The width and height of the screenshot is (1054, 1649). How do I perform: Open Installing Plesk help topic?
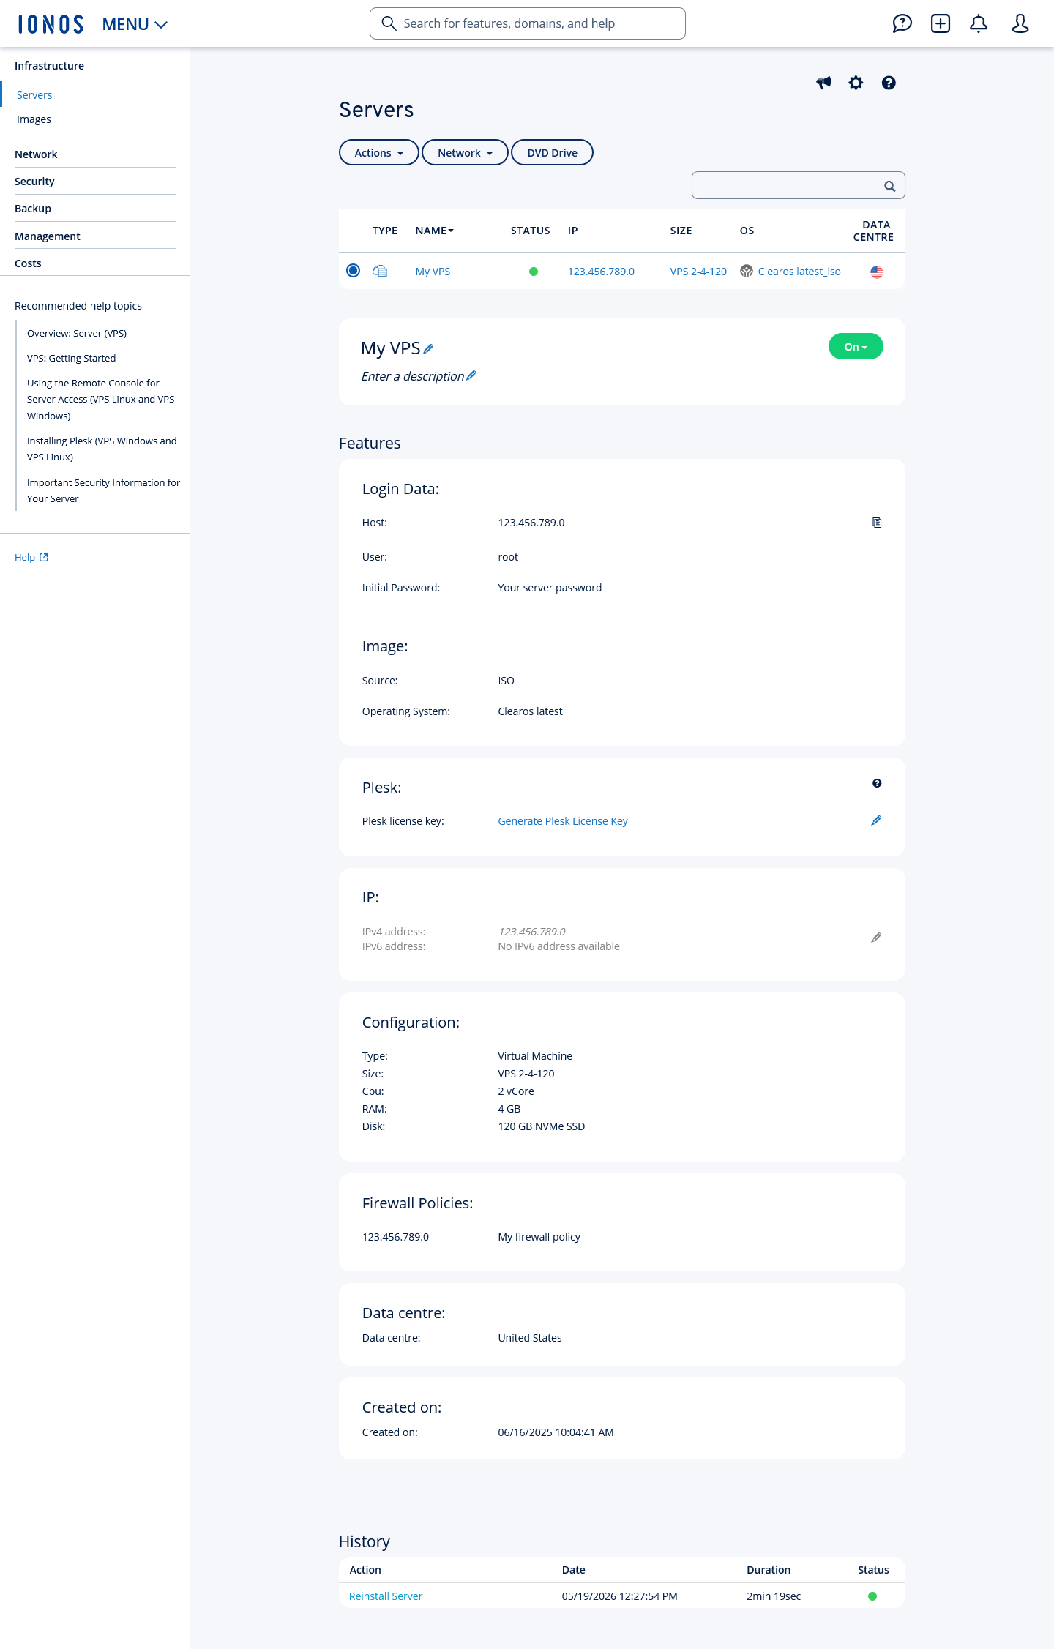[102, 449]
